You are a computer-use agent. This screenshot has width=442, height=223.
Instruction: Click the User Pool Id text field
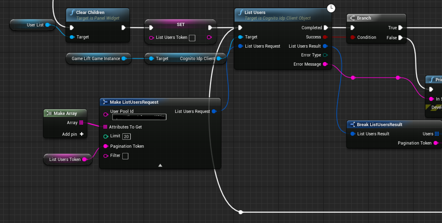pyautogui.click(x=139, y=117)
